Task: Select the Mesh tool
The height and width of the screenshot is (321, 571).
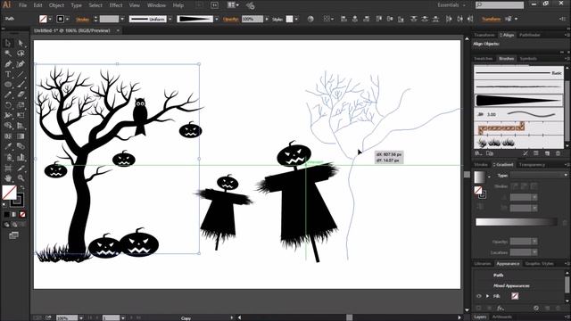Action: (x=8, y=136)
